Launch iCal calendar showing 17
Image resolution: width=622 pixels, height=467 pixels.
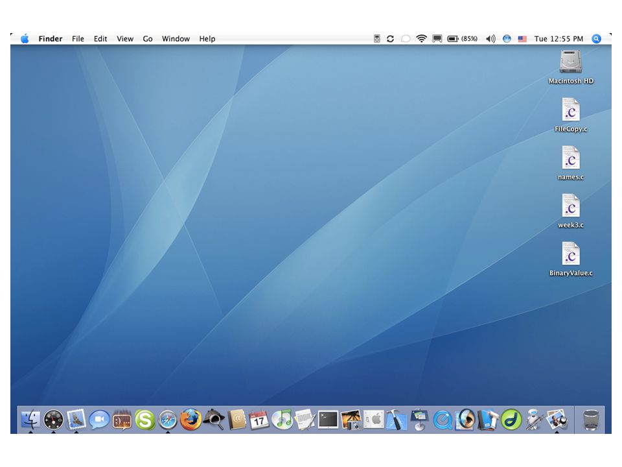pos(259,420)
